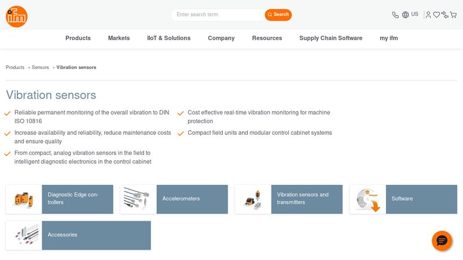Click the Compact field units text
The image size is (463, 260).
point(260,133)
